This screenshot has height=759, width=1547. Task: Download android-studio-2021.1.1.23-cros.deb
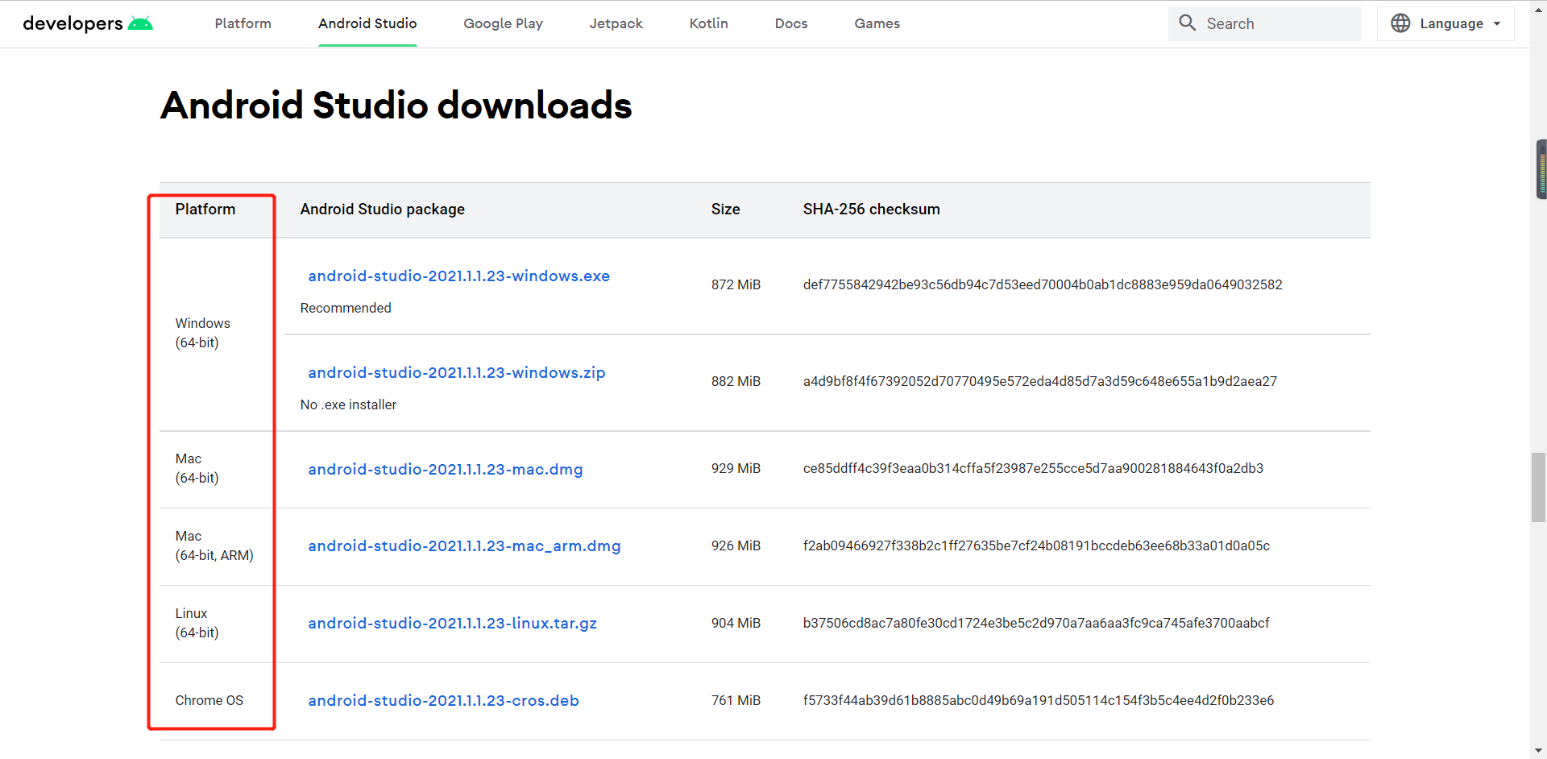coord(443,700)
